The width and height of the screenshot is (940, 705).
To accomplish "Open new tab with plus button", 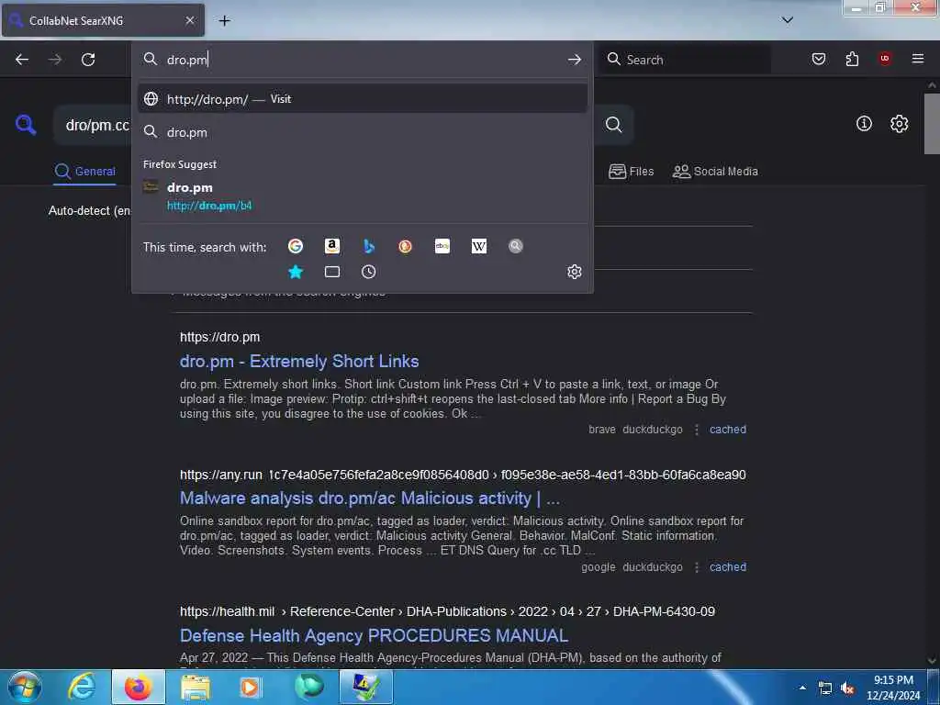I will 224,21.
